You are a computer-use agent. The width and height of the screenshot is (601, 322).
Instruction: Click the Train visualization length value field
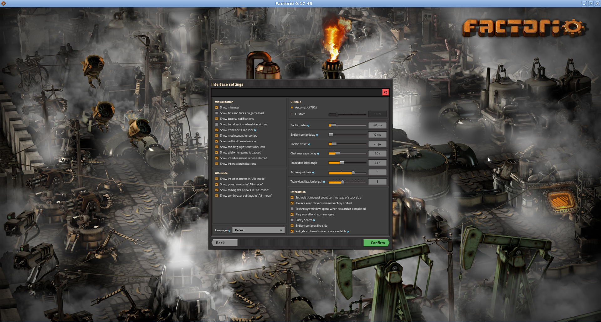pyautogui.click(x=378, y=182)
